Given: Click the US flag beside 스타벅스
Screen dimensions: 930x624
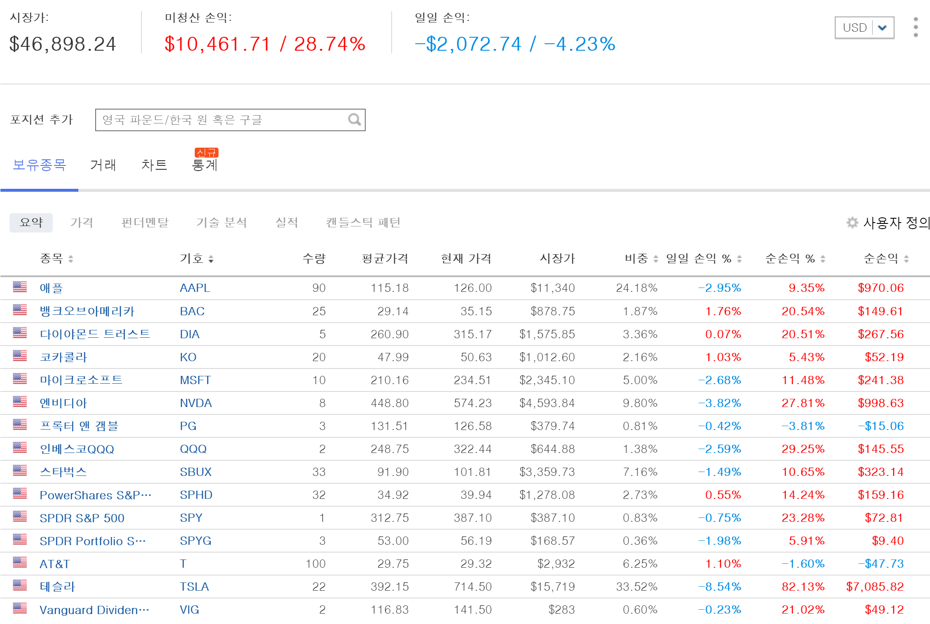Looking at the screenshot, I should (x=20, y=471).
